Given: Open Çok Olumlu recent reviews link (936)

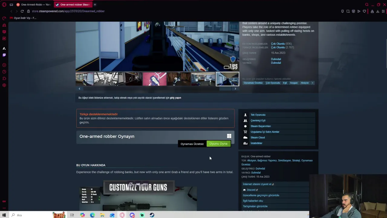Looking at the screenshot, I should click(278, 44).
